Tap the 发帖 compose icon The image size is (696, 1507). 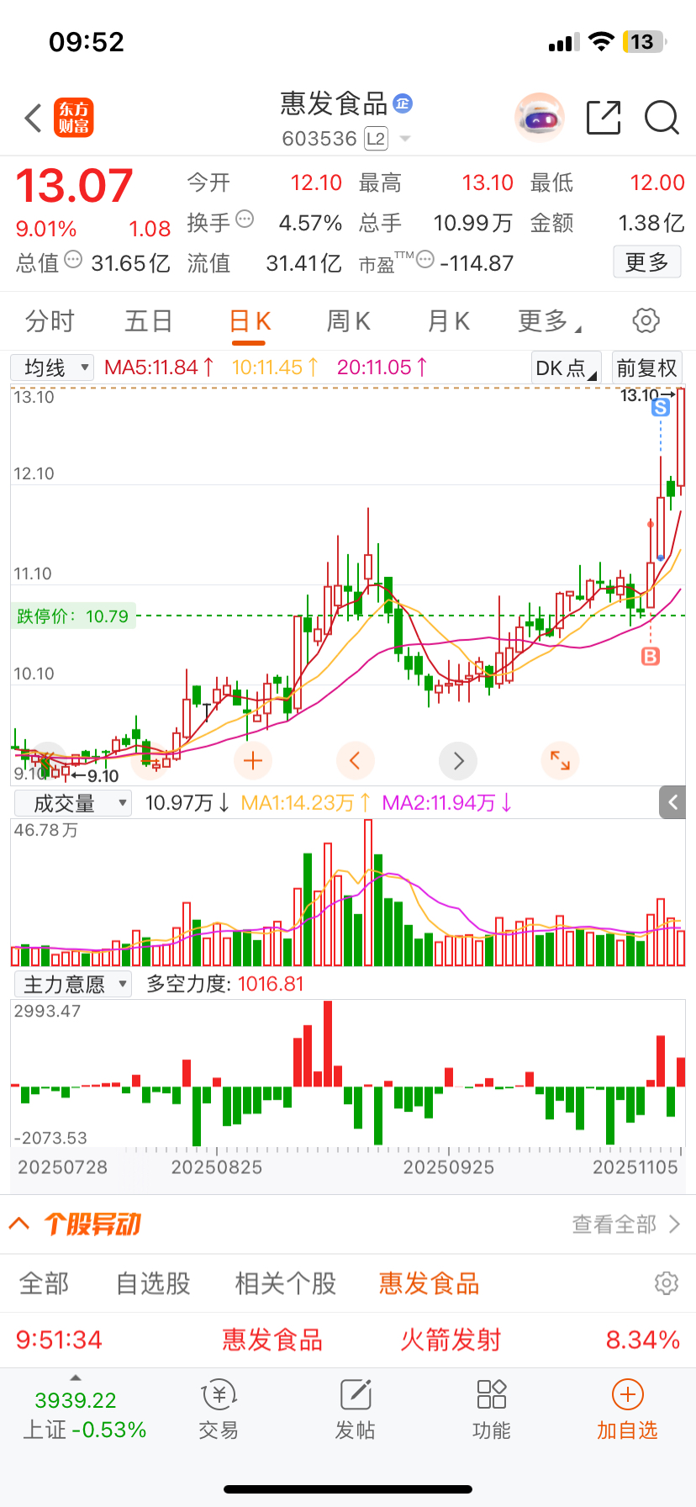(x=356, y=1394)
